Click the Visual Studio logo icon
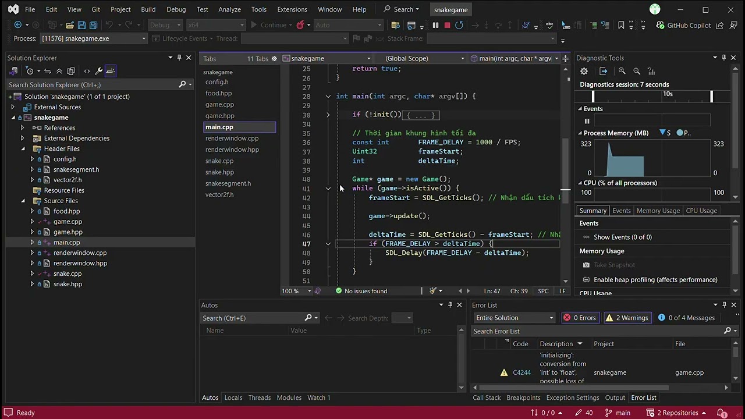The image size is (745, 419). point(13,9)
